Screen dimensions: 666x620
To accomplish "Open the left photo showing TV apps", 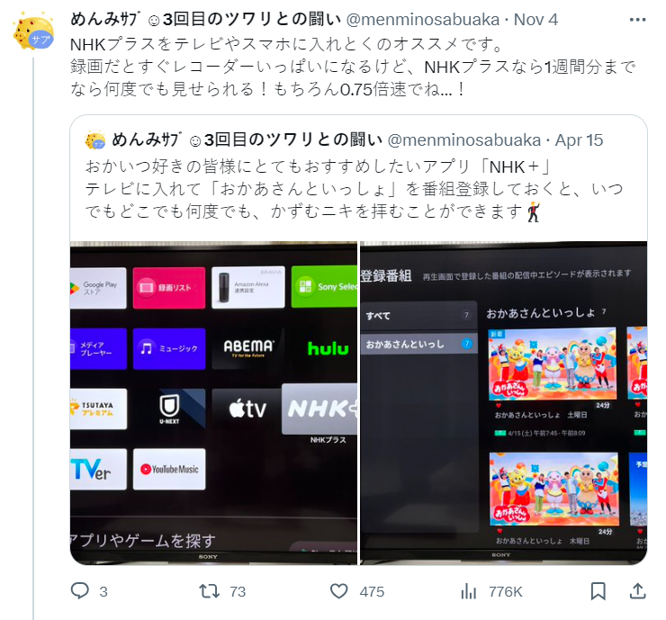I will coord(213,403).
